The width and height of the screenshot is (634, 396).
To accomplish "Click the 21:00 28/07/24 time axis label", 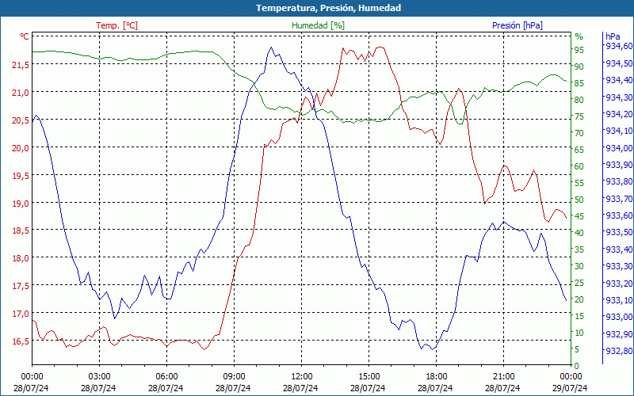I will 503,383.
